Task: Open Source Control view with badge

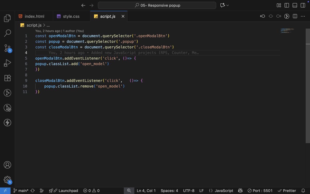Action: tap(7, 48)
